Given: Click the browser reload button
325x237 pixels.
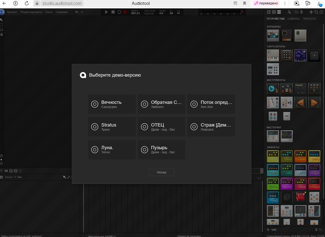Looking at the screenshot, I should click(x=27, y=4).
